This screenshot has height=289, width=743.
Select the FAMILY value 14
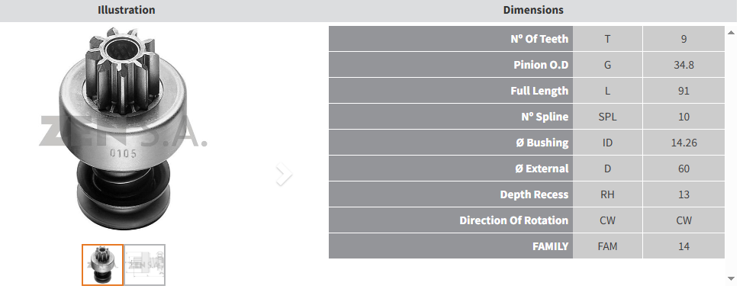click(x=683, y=246)
